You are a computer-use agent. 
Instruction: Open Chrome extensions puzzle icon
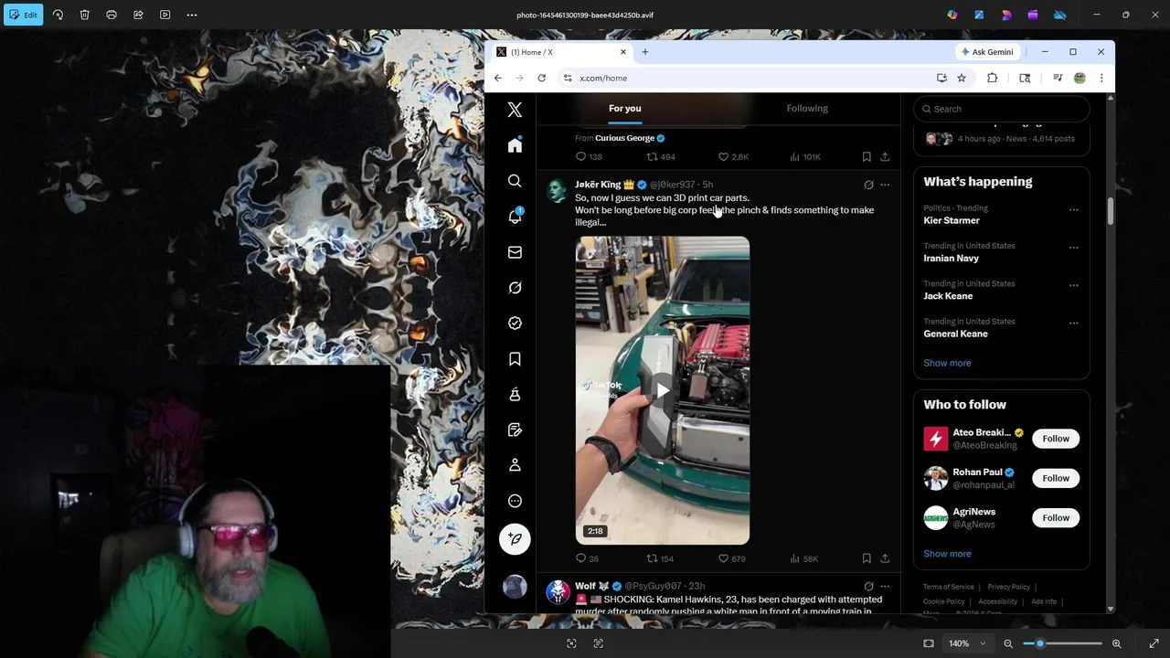pyautogui.click(x=992, y=78)
